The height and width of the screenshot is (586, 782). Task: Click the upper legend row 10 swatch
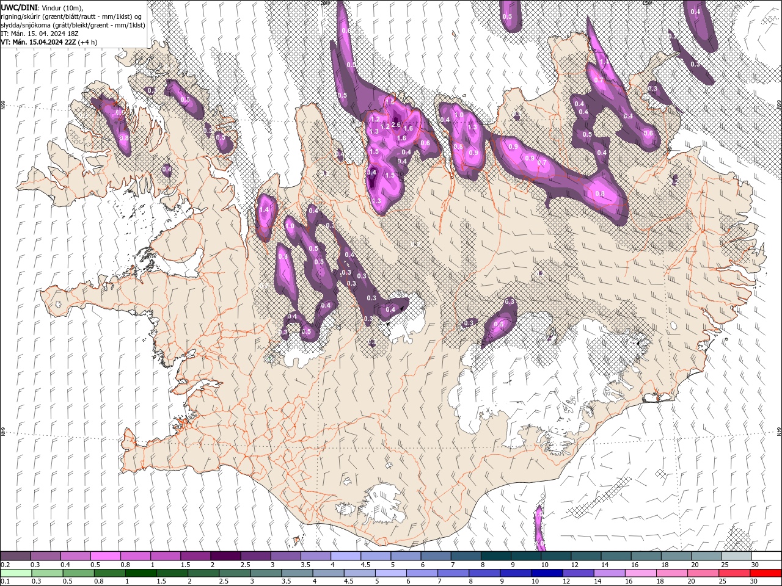(556, 556)
